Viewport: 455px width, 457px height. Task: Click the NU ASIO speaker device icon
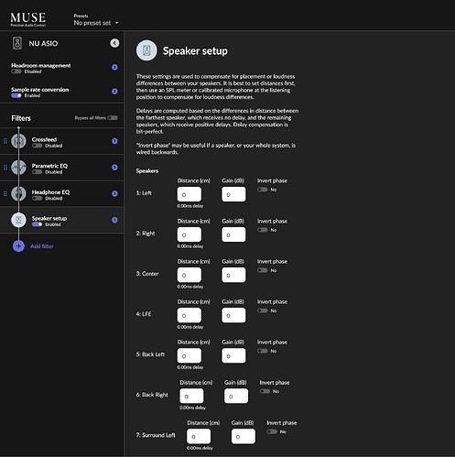click(x=17, y=43)
